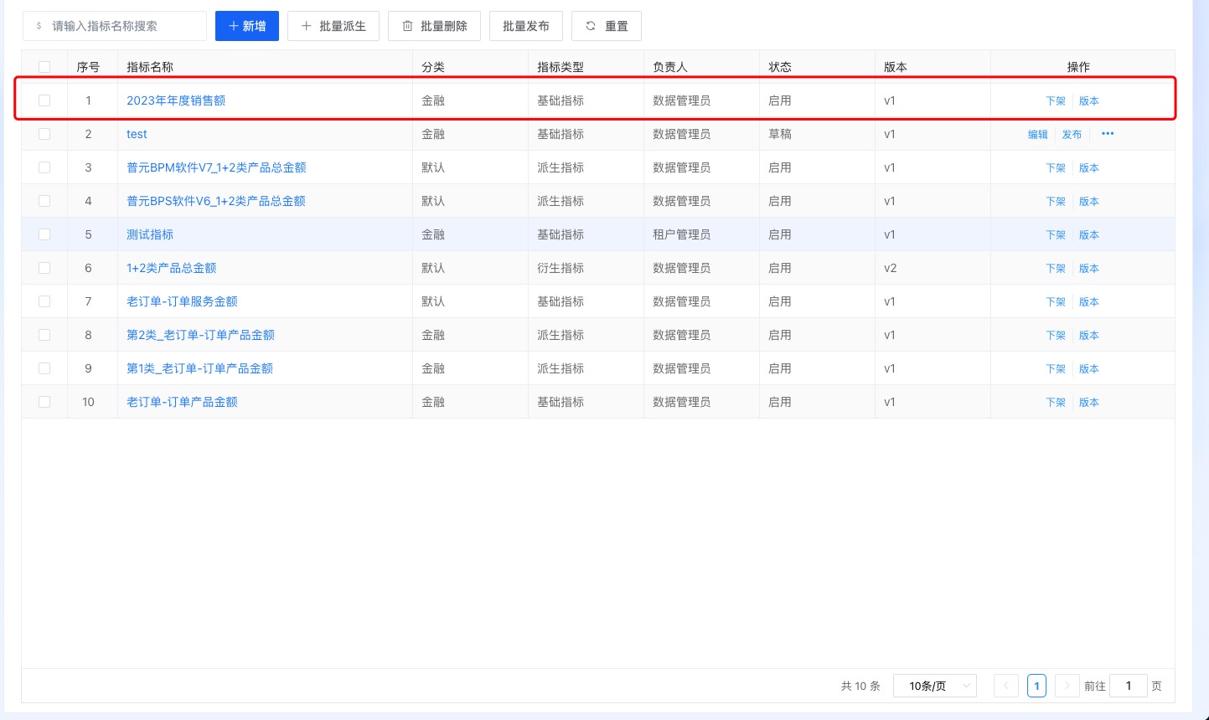This screenshot has width=1209, height=720.
Task: 点击新增按钮上的加号图标
Action: 232,26
